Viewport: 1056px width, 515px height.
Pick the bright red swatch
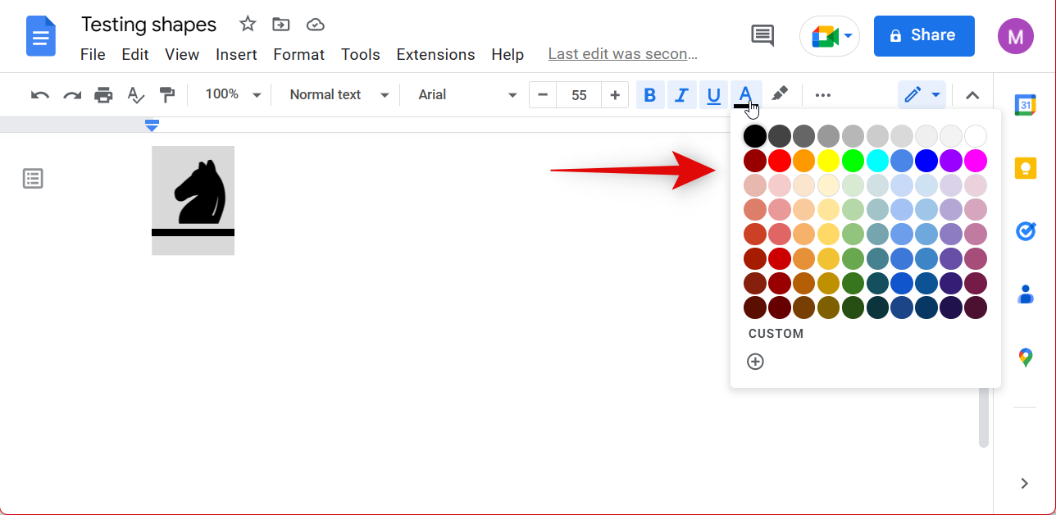(780, 161)
